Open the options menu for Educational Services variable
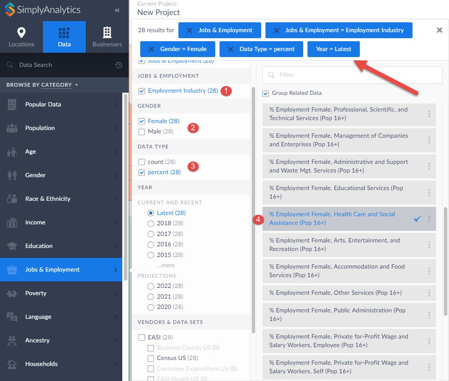 (x=428, y=193)
